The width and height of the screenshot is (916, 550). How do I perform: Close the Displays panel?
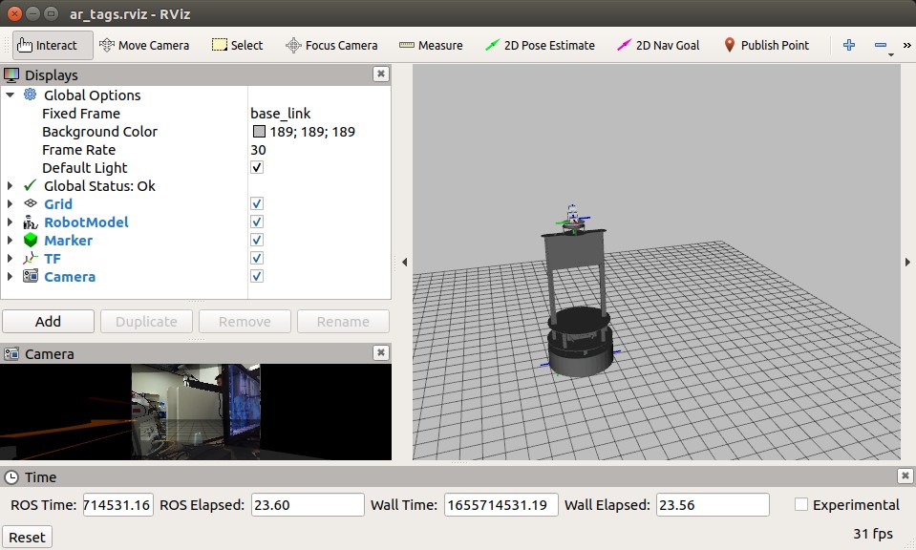(x=381, y=74)
